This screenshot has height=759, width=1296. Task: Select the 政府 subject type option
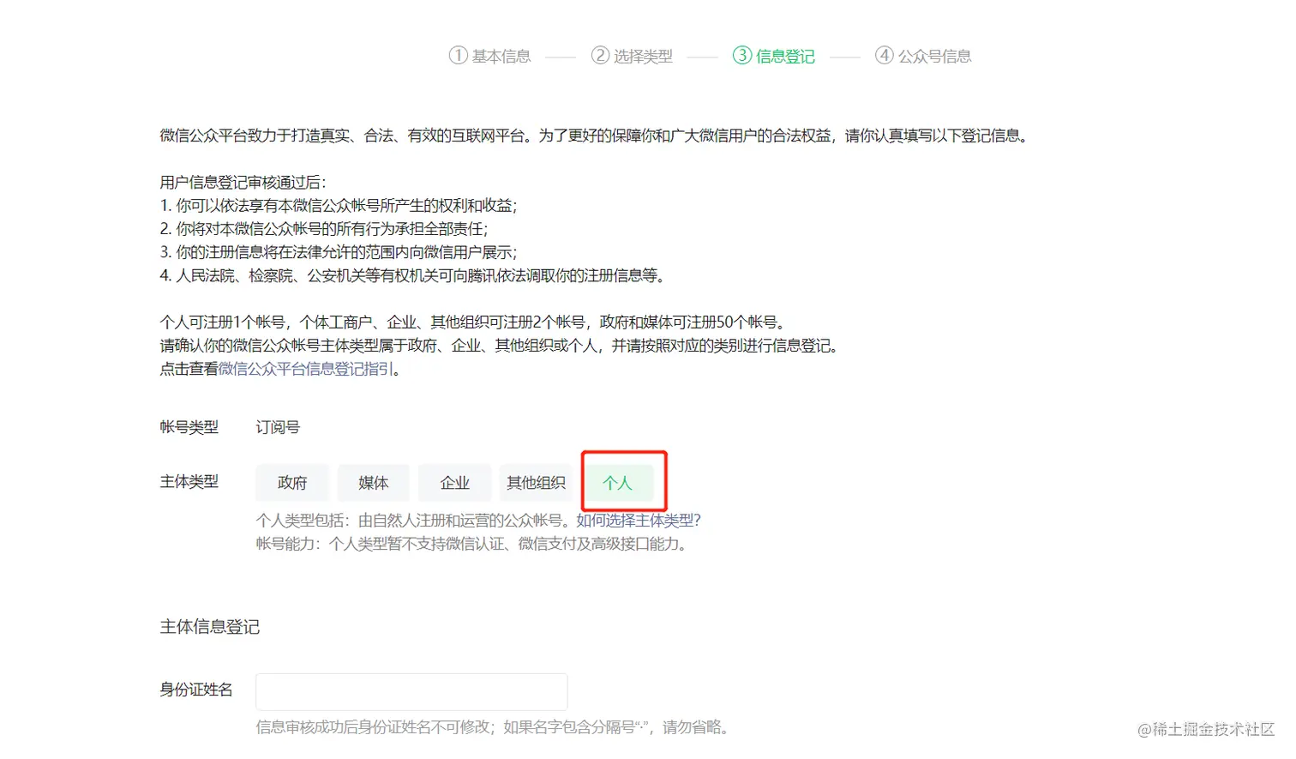(291, 482)
